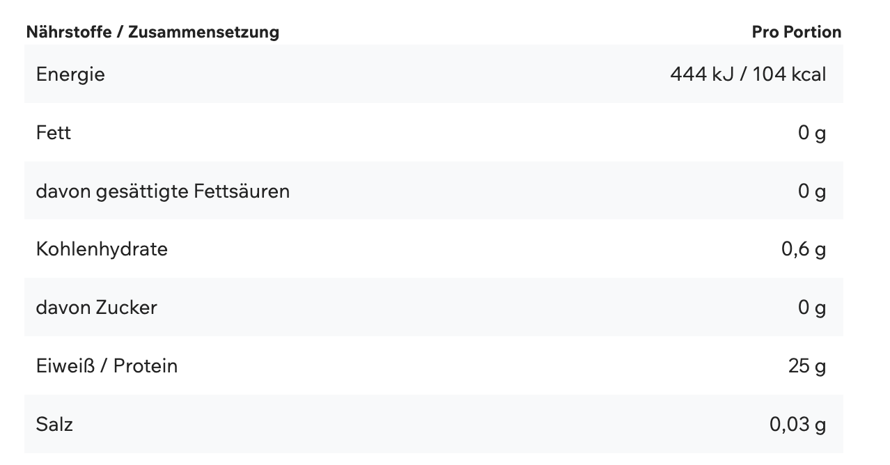The image size is (890, 465).
Task: Click the 0 g value for Zucker
Action: [812, 308]
